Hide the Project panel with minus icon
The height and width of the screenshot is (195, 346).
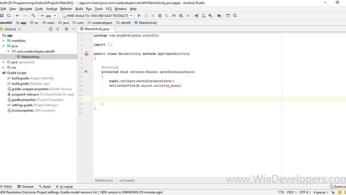[x=74, y=29]
